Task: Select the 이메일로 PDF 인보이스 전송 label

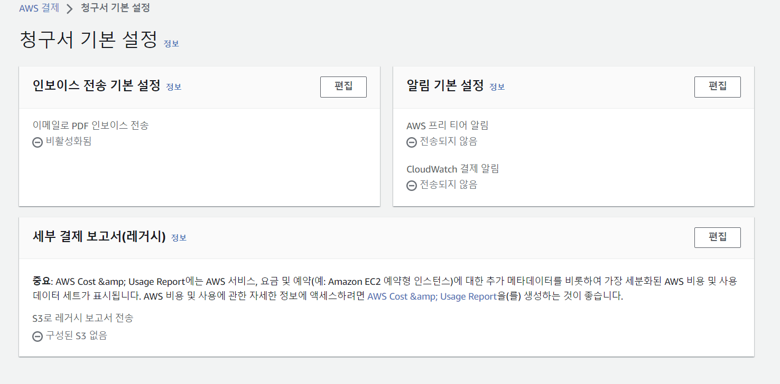Action: click(91, 126)
